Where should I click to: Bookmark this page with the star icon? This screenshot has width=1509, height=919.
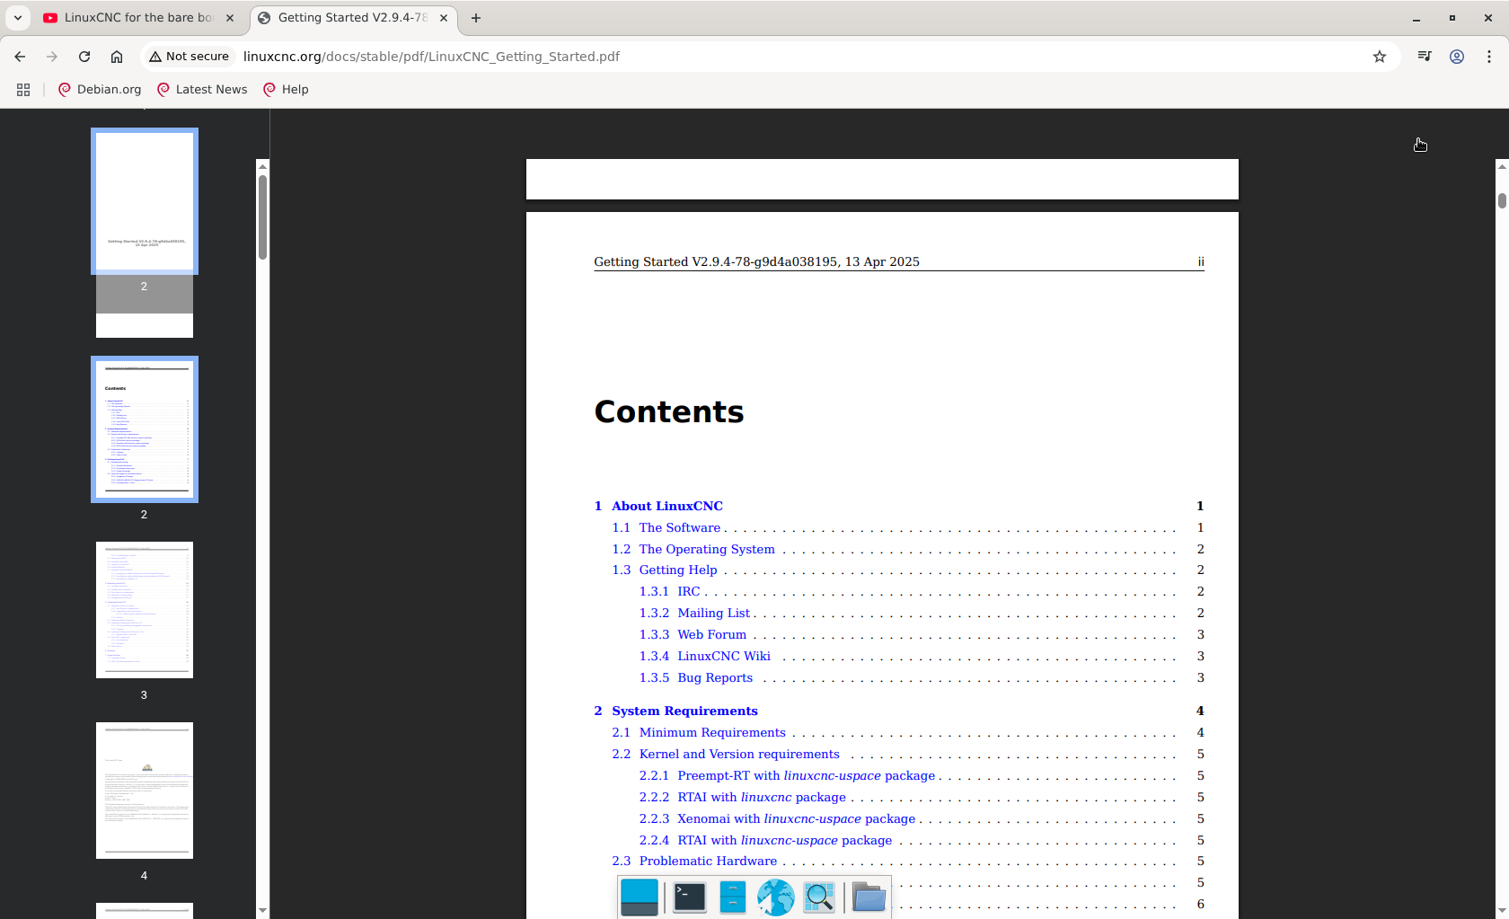coord(1380,57)
